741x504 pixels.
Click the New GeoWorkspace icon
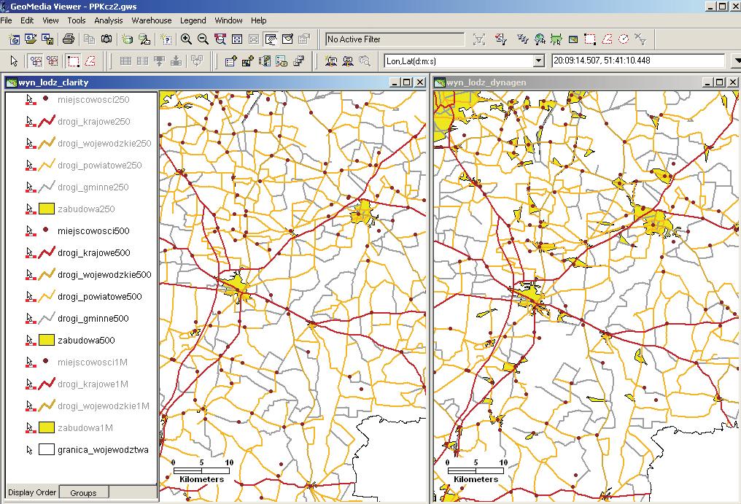(14, 39)
